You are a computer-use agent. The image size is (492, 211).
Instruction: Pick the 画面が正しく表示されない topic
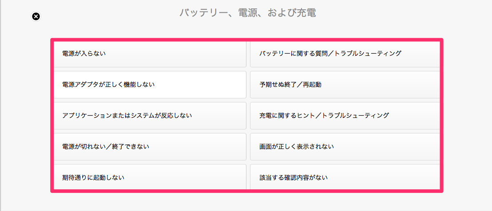coord(345,147)
